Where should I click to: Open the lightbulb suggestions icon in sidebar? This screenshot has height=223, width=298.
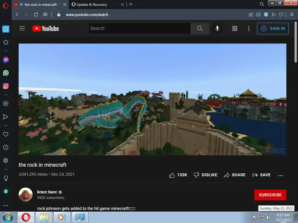[x=6, y=178]
